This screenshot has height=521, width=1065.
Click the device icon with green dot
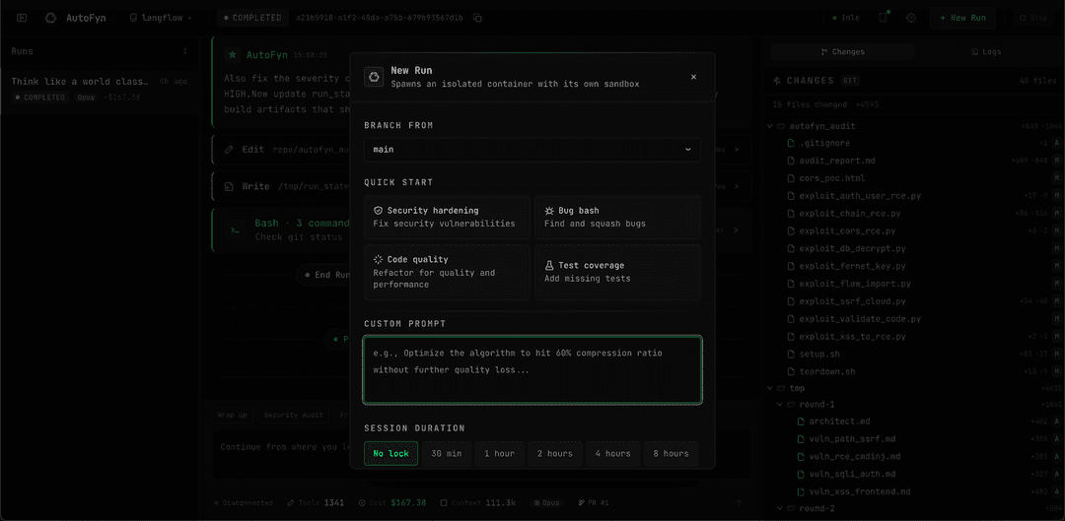(x=883, y=18)
